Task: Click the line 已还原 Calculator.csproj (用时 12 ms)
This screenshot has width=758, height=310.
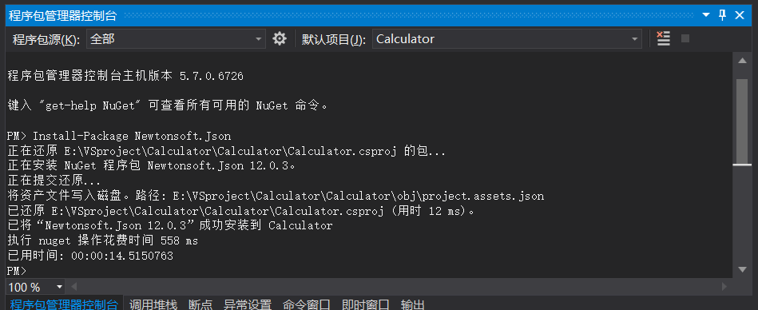Action: pos(242,212)
